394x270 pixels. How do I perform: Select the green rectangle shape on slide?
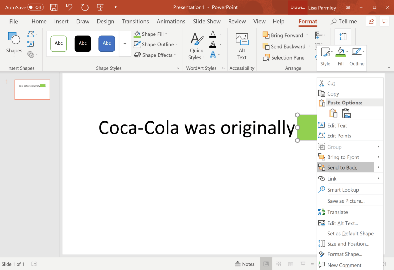(x=307, y=128)
